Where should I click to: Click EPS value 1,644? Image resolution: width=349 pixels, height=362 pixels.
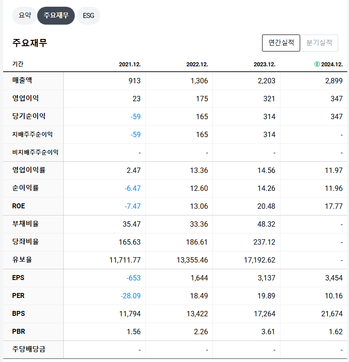click(x=199, y=278)
